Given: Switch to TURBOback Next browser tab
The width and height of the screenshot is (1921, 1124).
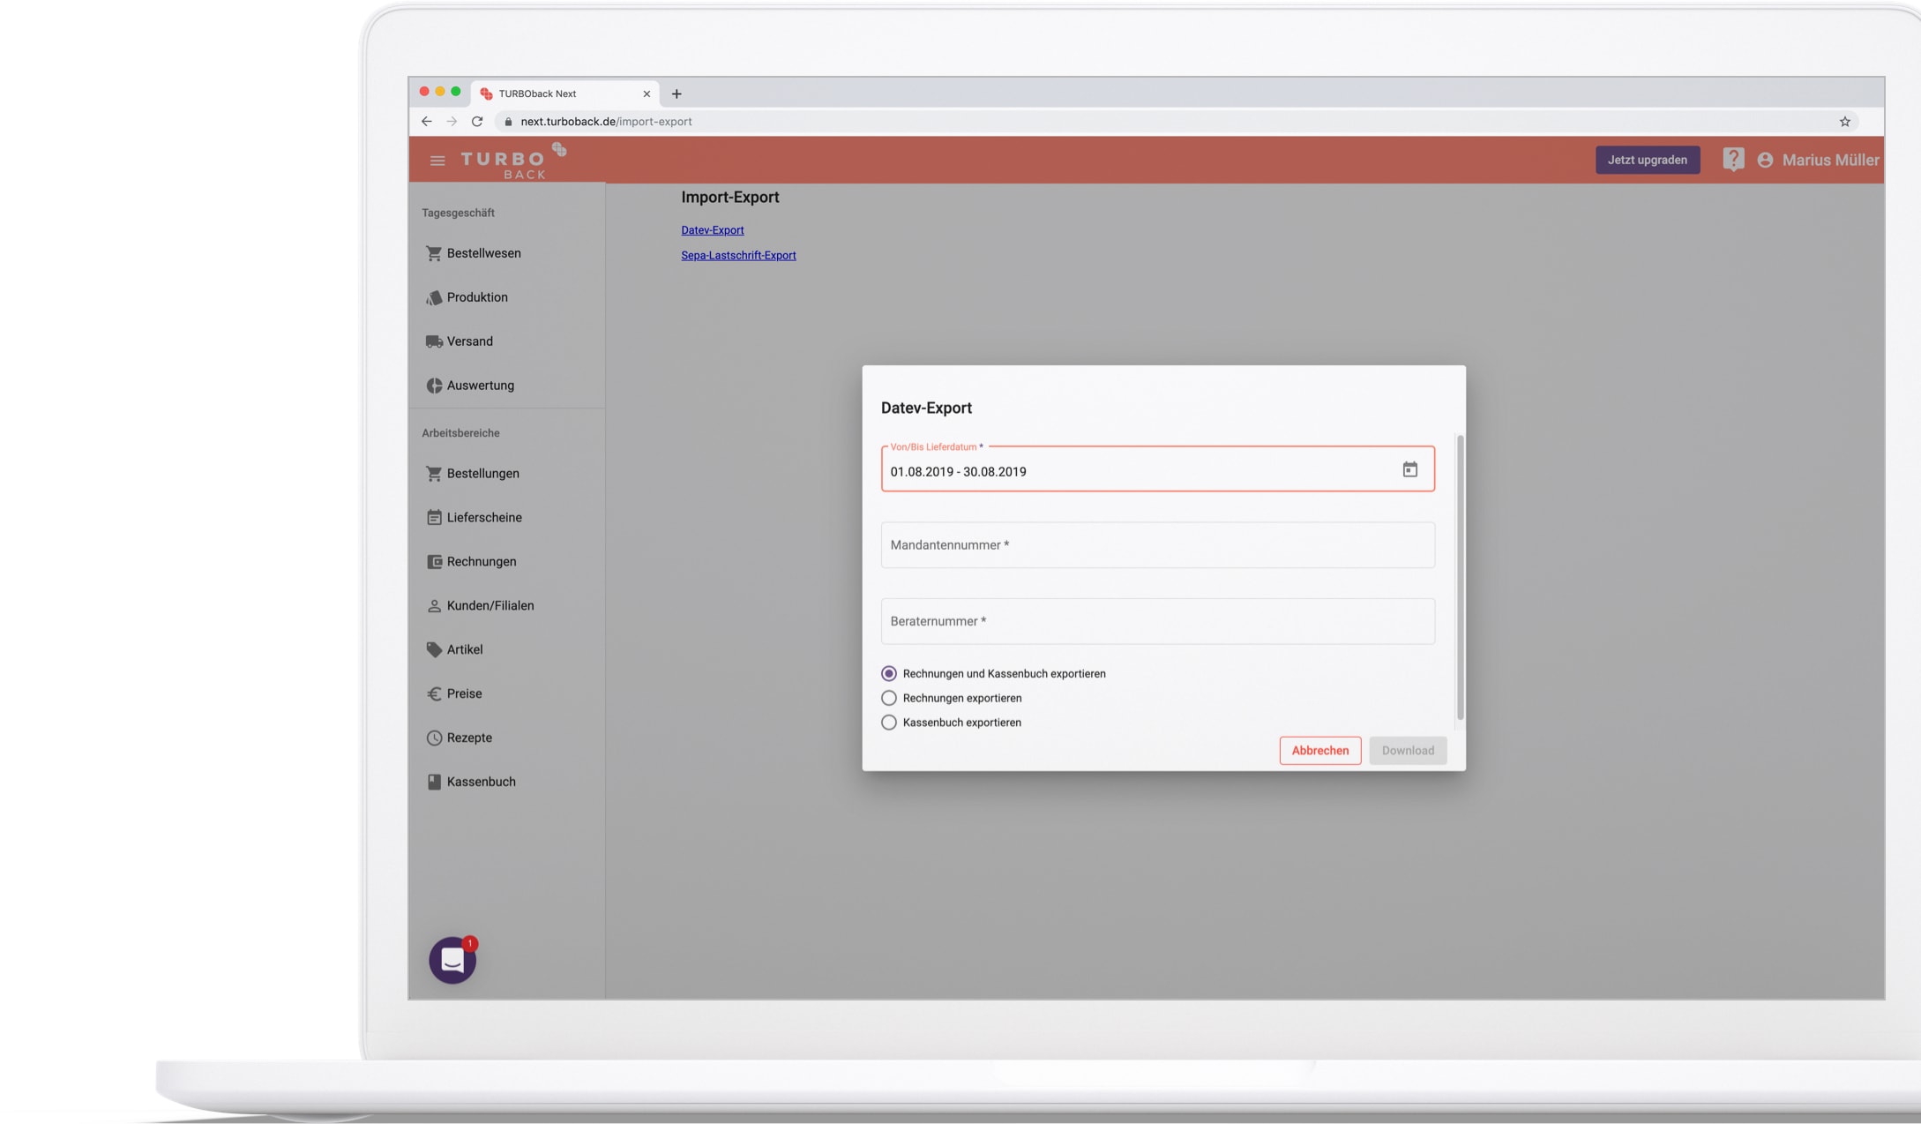Looking at the screenshot, I should coord(564,94).
